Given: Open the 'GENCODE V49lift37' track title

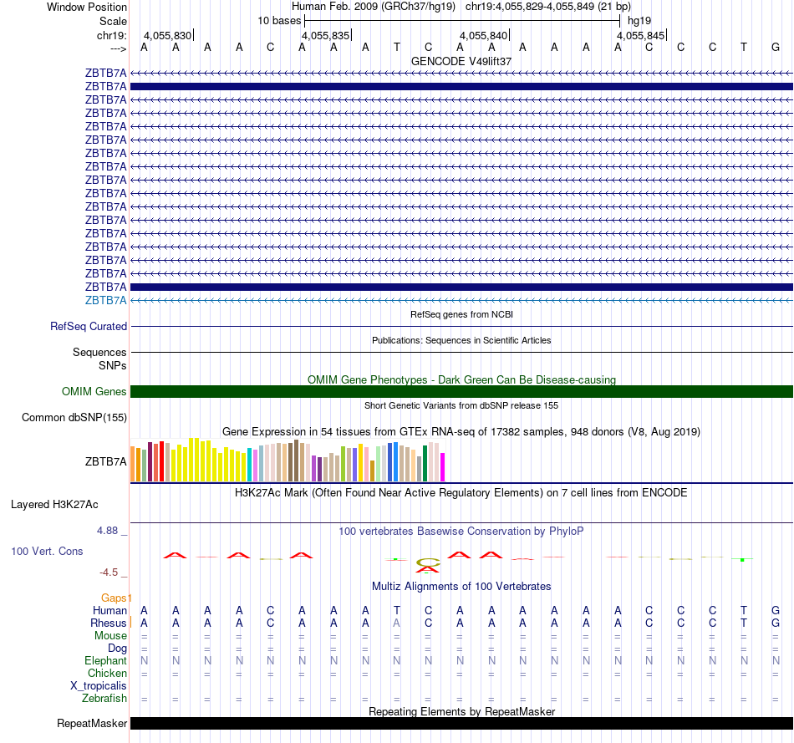Looking at the screenshot, I should [461, 61].
